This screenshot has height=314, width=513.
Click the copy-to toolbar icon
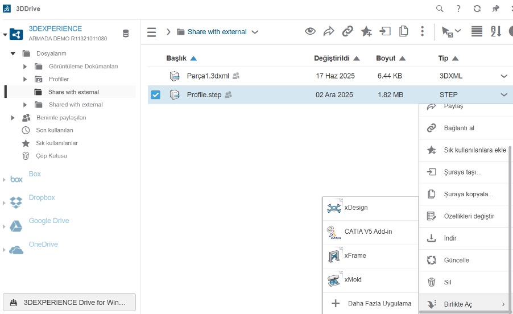tap(404, 31)
